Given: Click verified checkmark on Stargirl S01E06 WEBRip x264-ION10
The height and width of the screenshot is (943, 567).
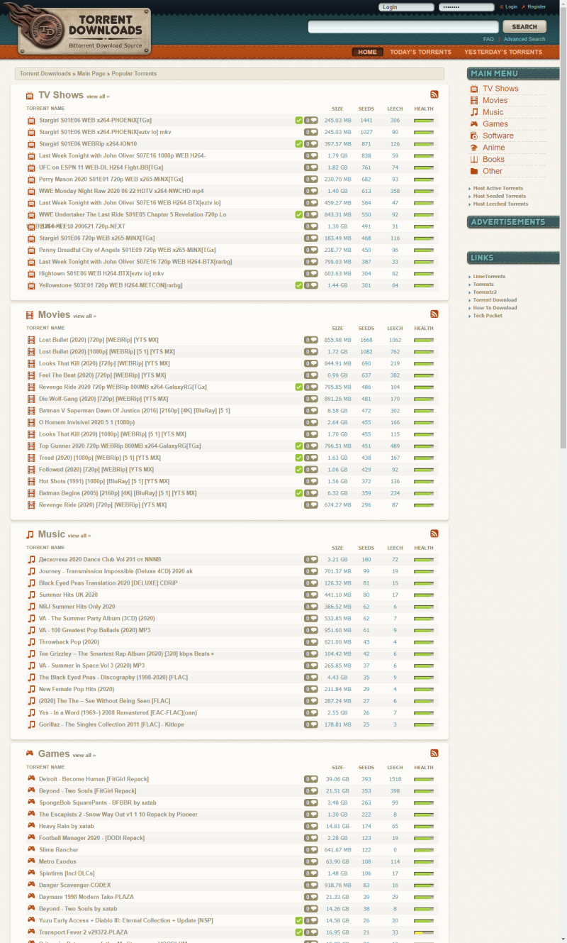Looking at the screenshot, I should point(299,144).
